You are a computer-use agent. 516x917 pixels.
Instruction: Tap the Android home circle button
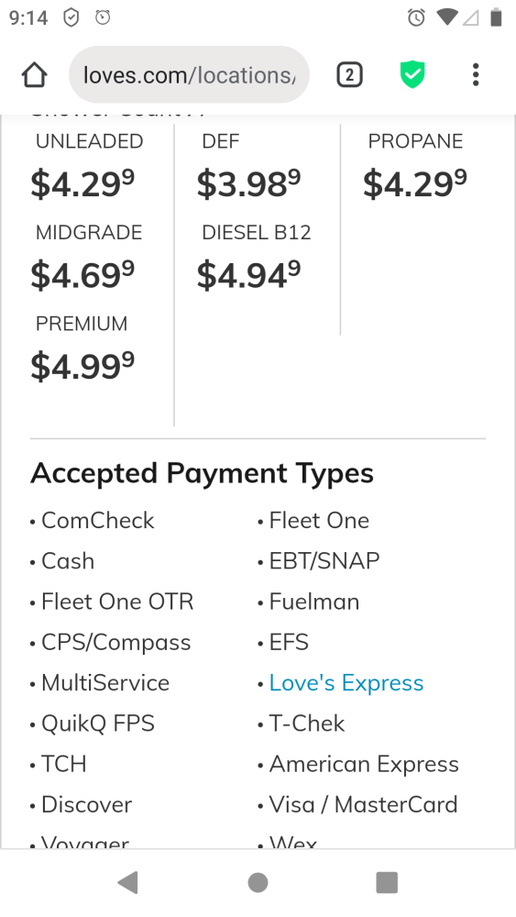pyautogui.click(x=258, y=882)
